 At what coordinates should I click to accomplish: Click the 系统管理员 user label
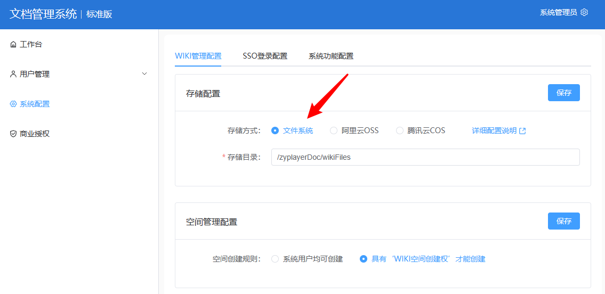click(x=558, y=12)
